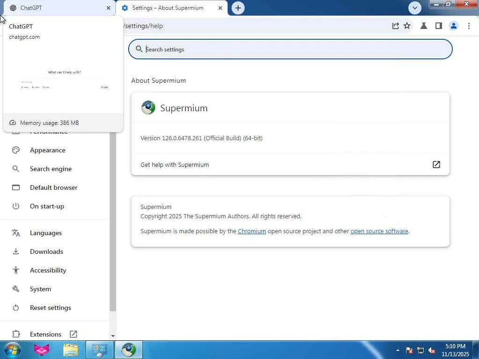Viewport: 479px width, 359px height.
Task: Show hidden tray icons arrow
Action: coord(398,350)
